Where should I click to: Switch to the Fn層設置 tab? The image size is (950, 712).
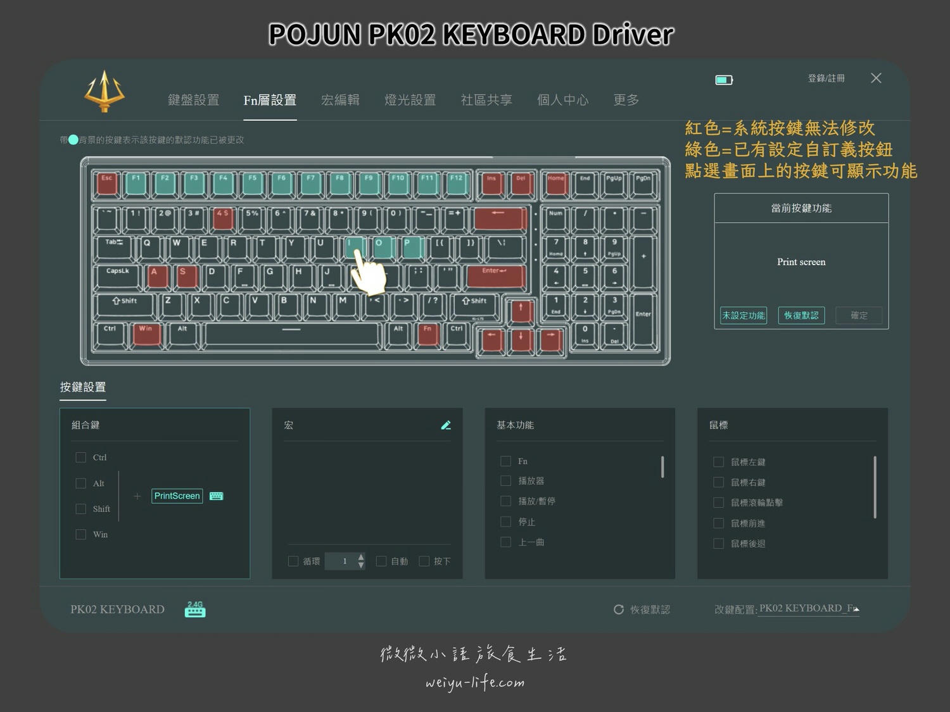(x=270, y=100)
